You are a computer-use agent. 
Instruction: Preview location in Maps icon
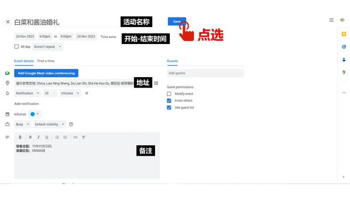(156, 83)
